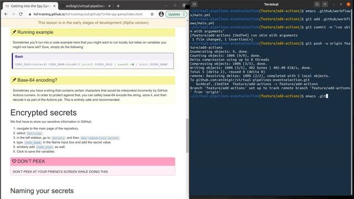Click the browser address bar URL
Image resolution: width=354 pixels, height=199 pixels.
88,14
